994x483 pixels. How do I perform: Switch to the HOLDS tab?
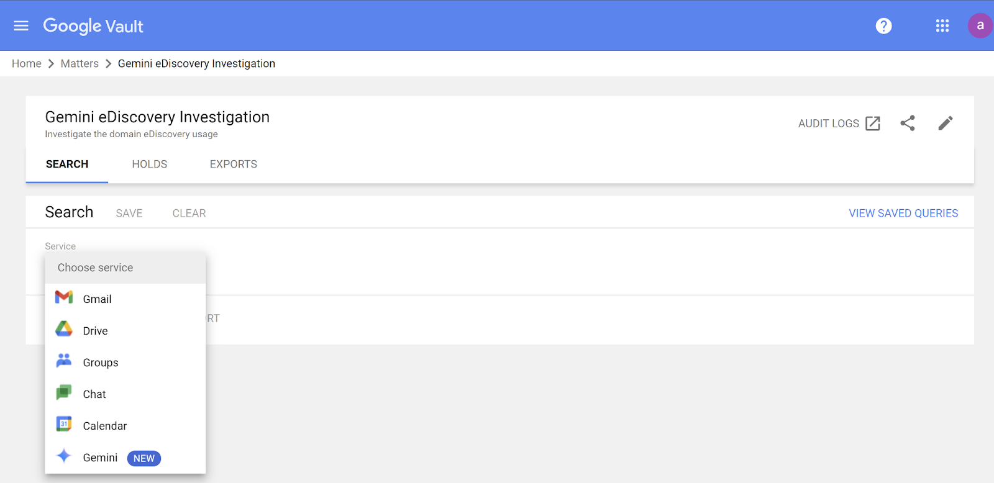pyautogui.click(x=149, y=164)
